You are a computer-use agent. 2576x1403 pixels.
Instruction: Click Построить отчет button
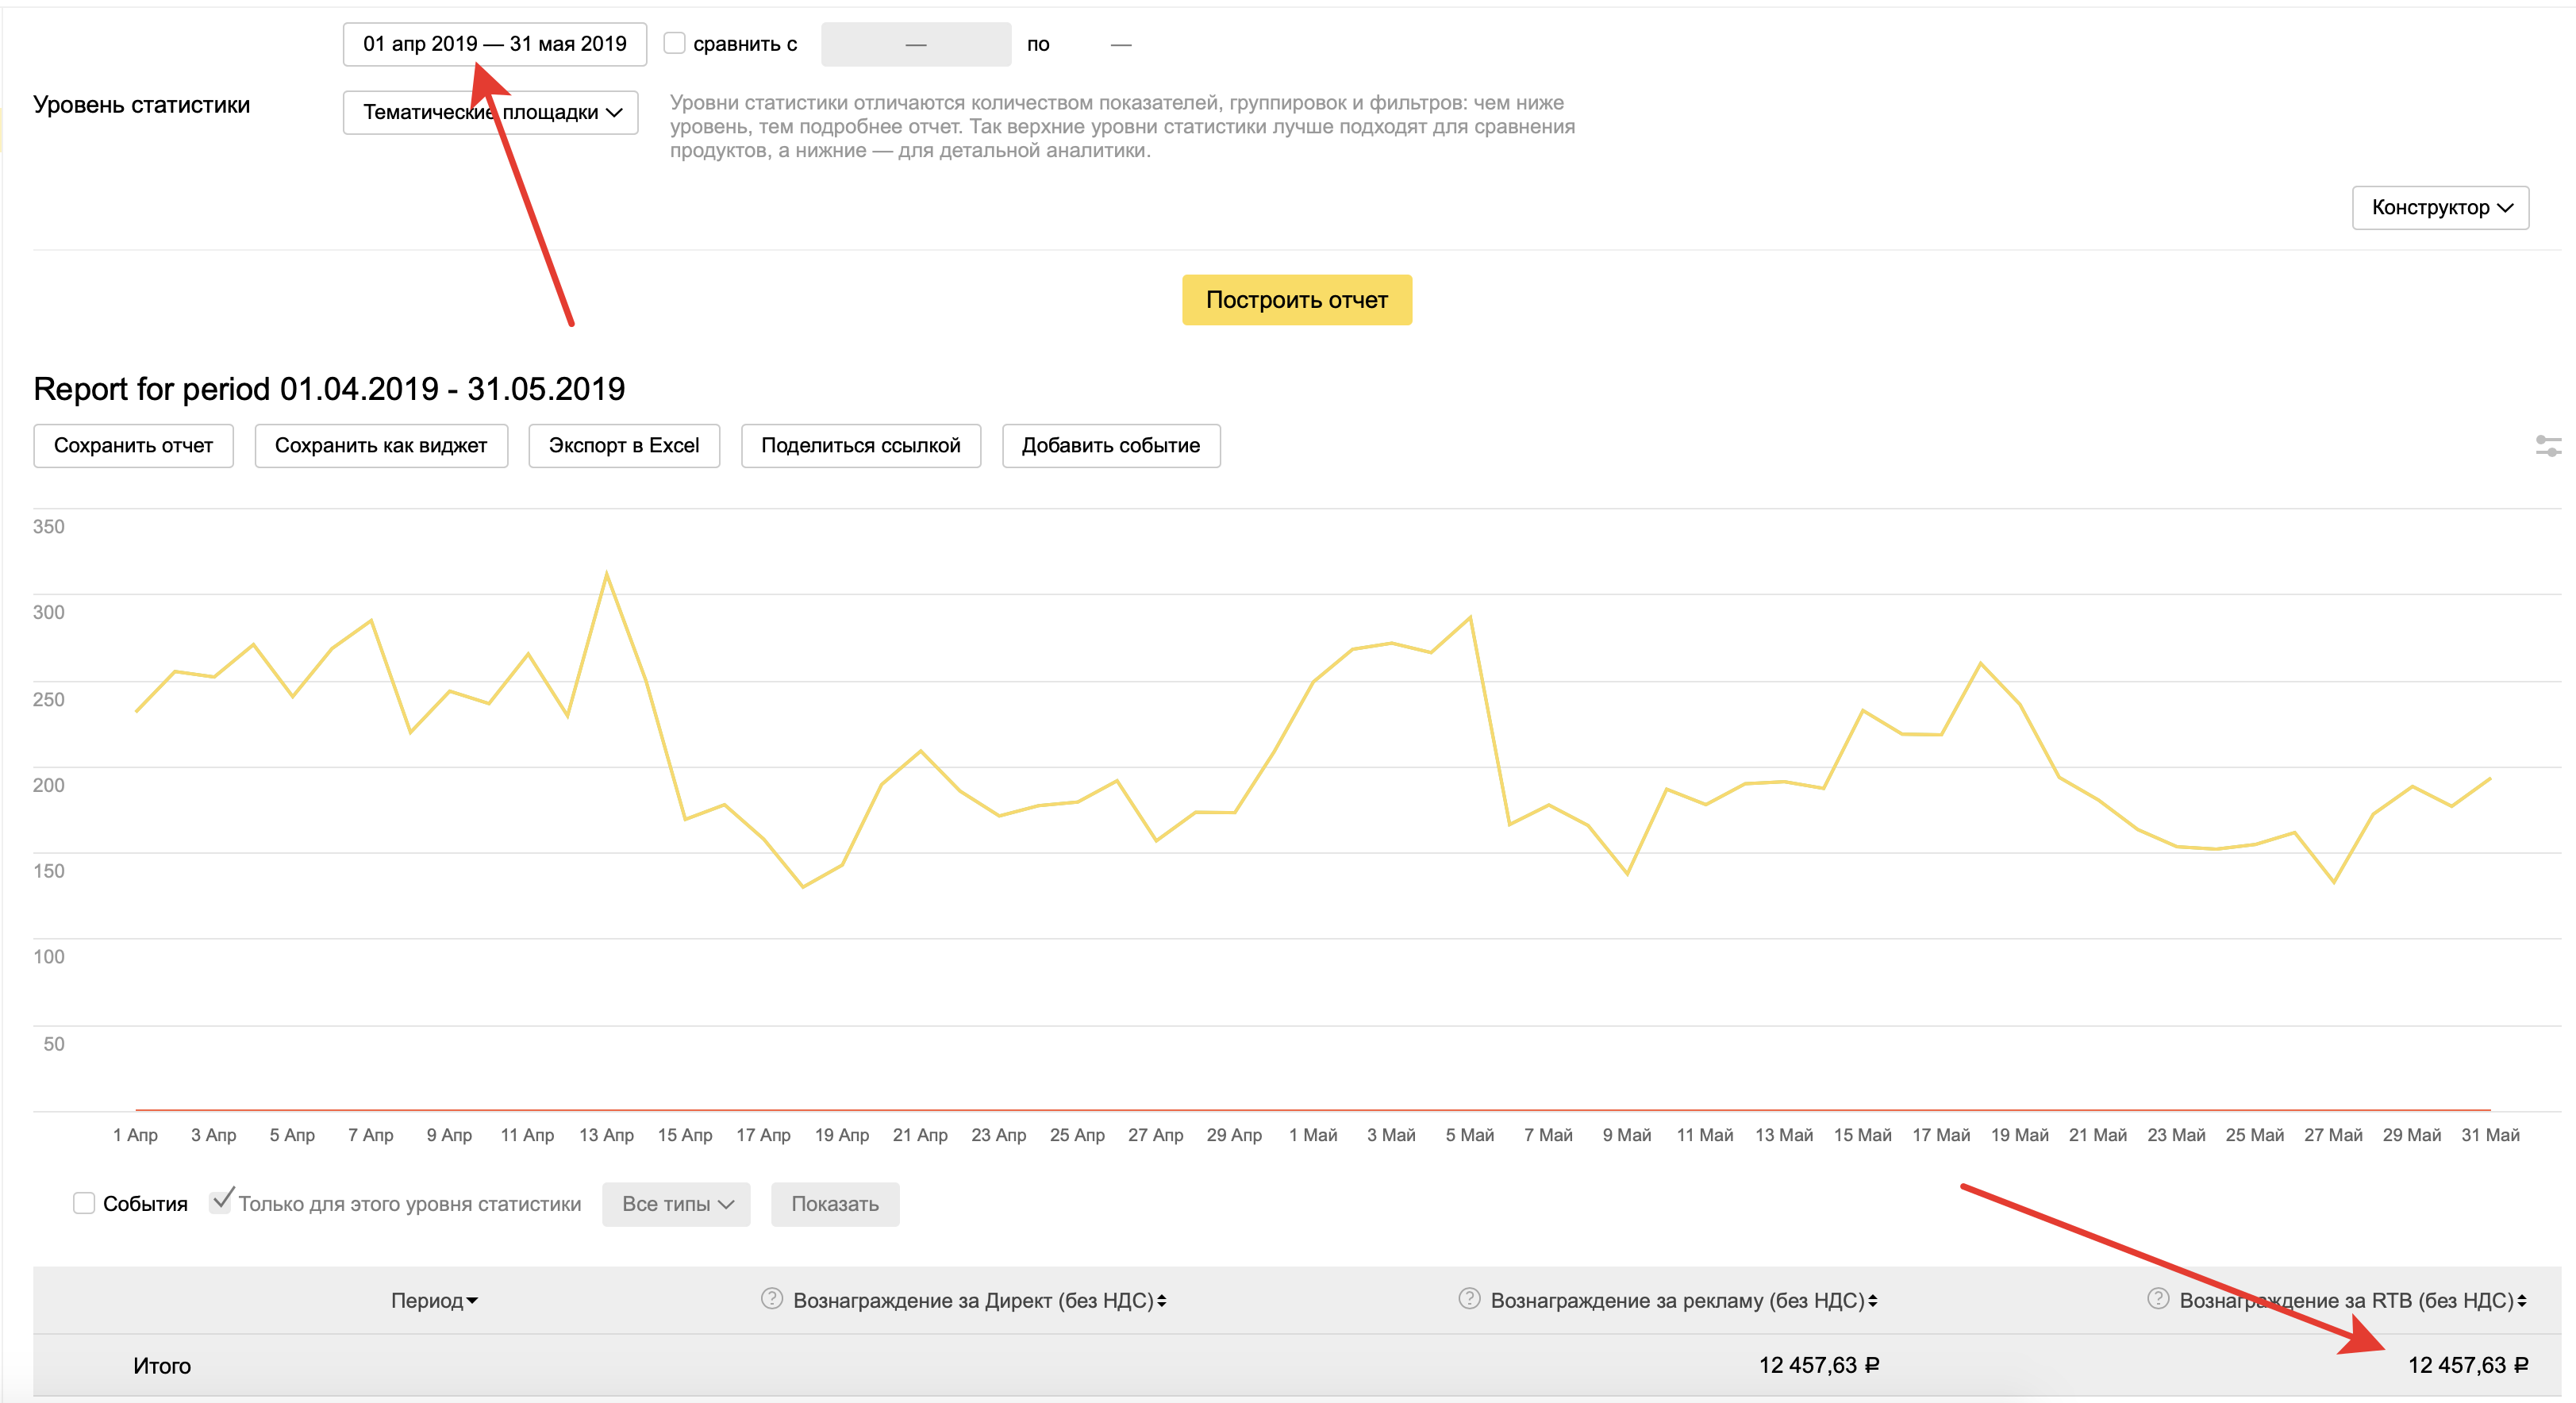coord(1296,300)
